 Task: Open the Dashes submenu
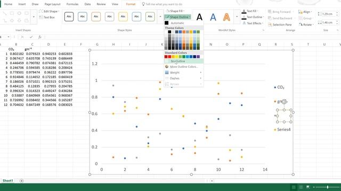[183, 78]
